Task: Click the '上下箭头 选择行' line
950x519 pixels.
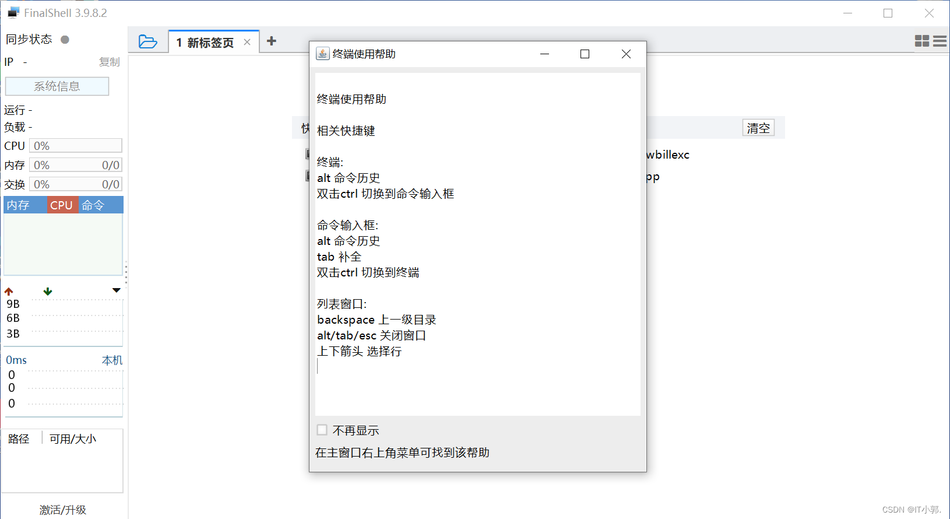Action: click(x=359, y=351)
